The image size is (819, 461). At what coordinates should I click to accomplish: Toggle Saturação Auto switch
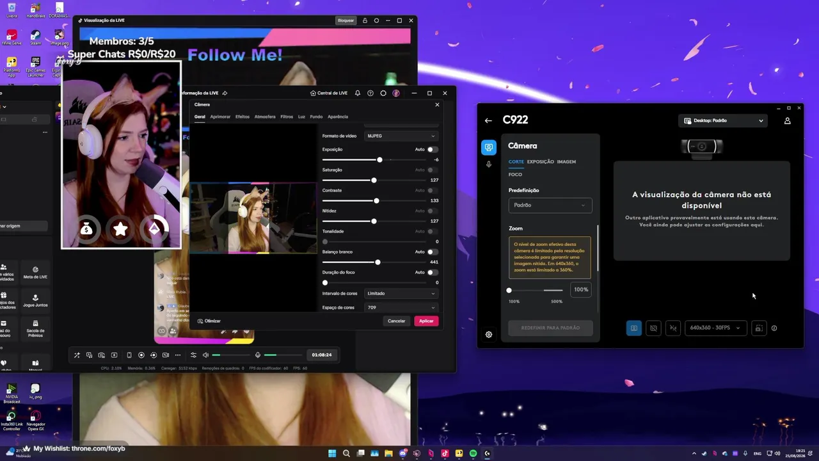[x=433, y=170]
